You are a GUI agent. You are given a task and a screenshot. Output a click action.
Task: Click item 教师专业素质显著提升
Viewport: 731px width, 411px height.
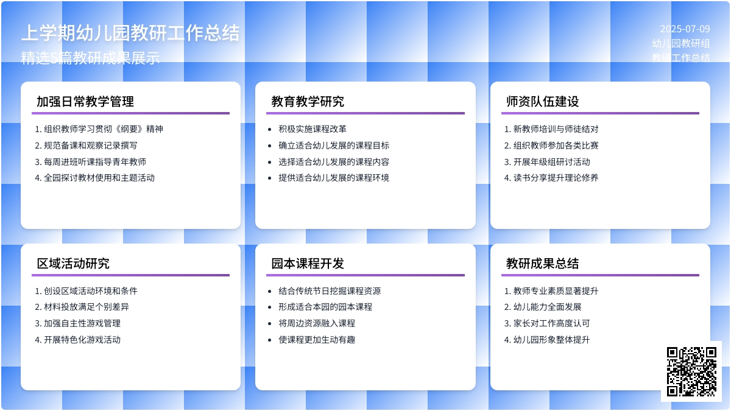[556, 291]
